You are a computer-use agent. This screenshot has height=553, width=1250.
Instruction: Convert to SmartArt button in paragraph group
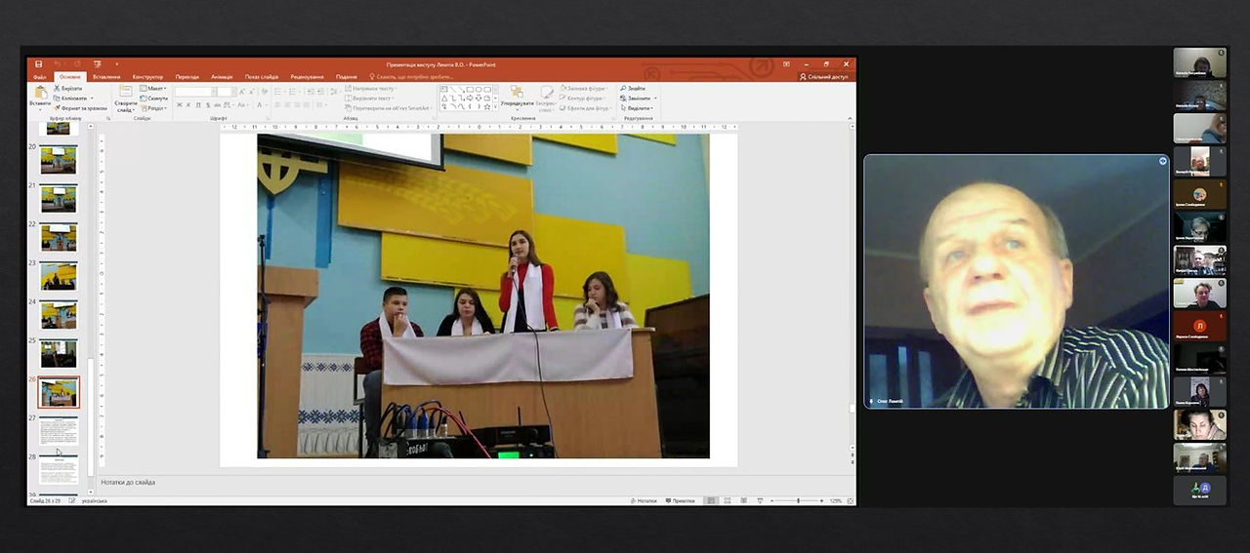[x=390, y=108]
